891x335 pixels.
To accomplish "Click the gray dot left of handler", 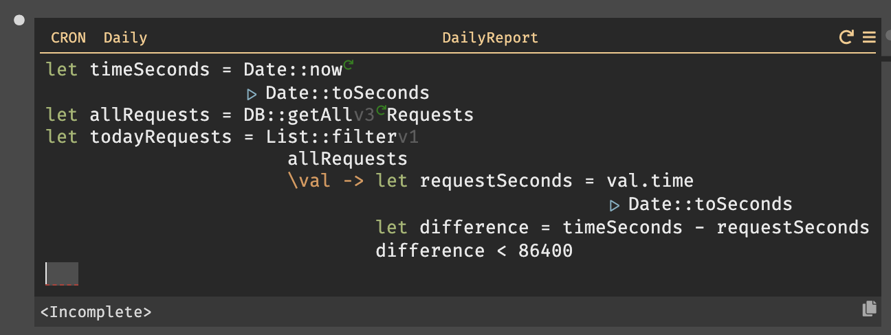I will tap(20, 21).
